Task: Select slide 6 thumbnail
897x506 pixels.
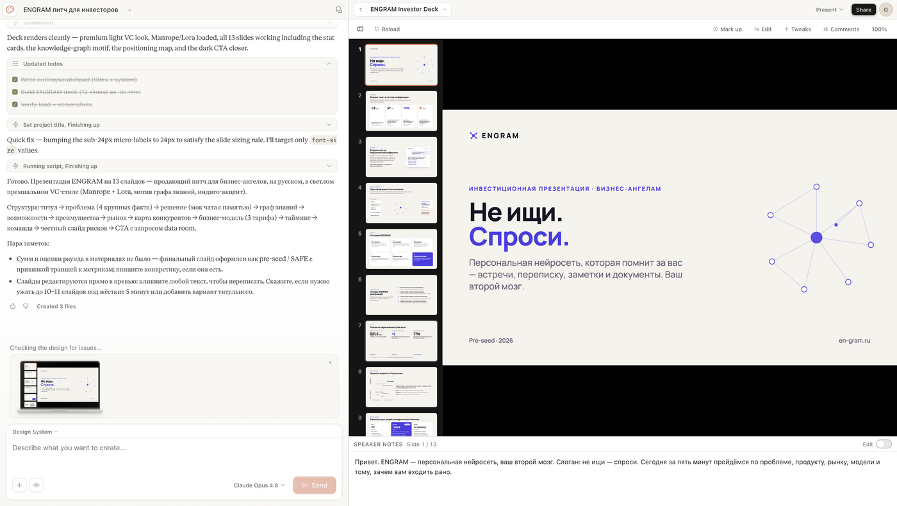Action: pos(401,295)
